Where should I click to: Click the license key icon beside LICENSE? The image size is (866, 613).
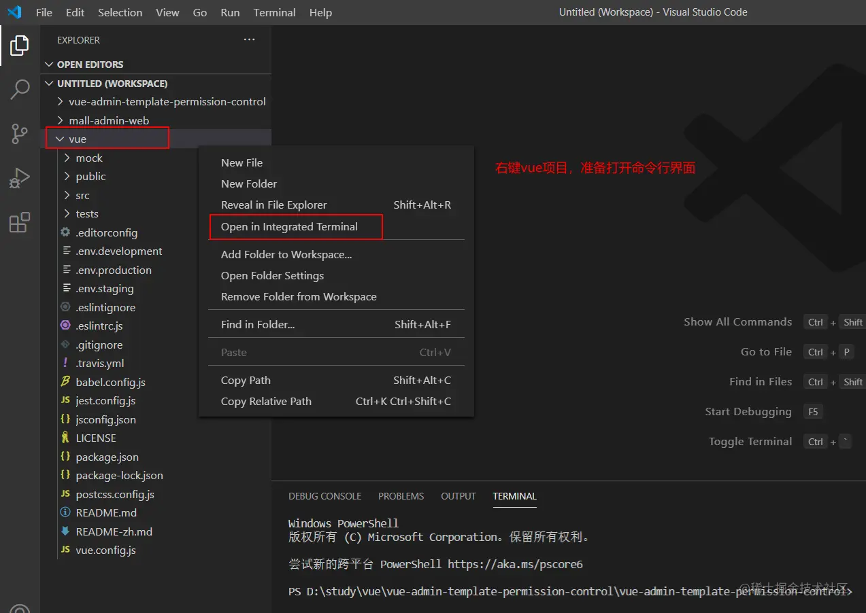coord(65,438)
